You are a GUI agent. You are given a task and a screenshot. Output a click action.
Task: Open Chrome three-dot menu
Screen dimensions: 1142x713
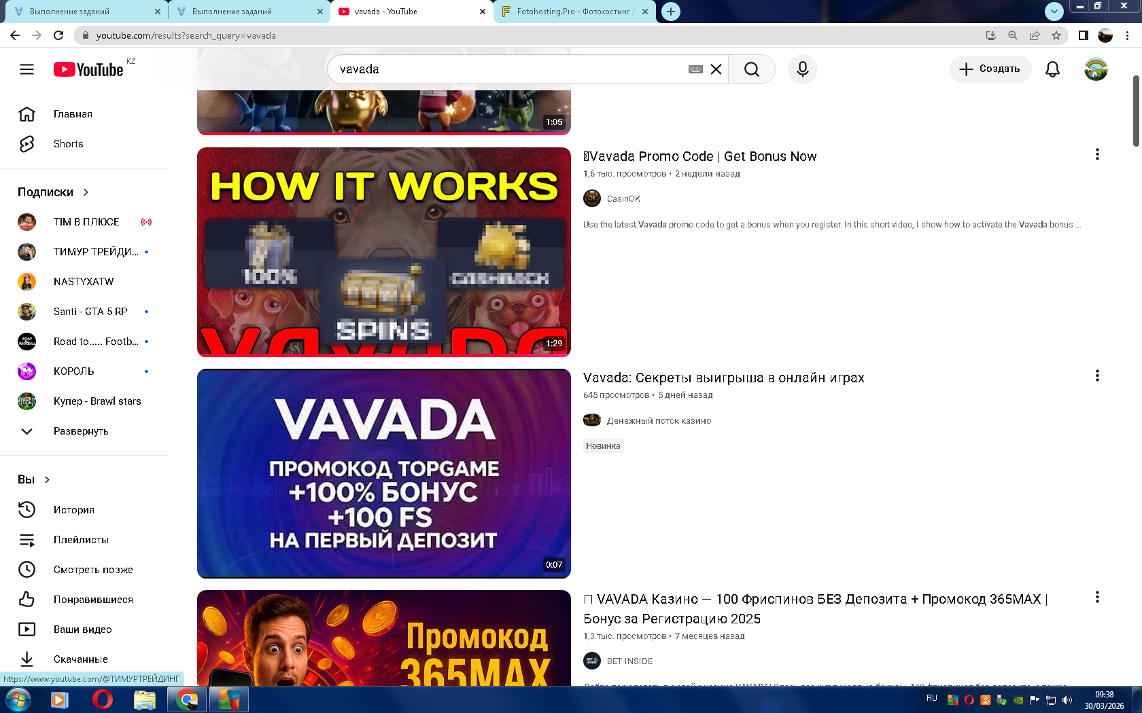(1128, 35)
